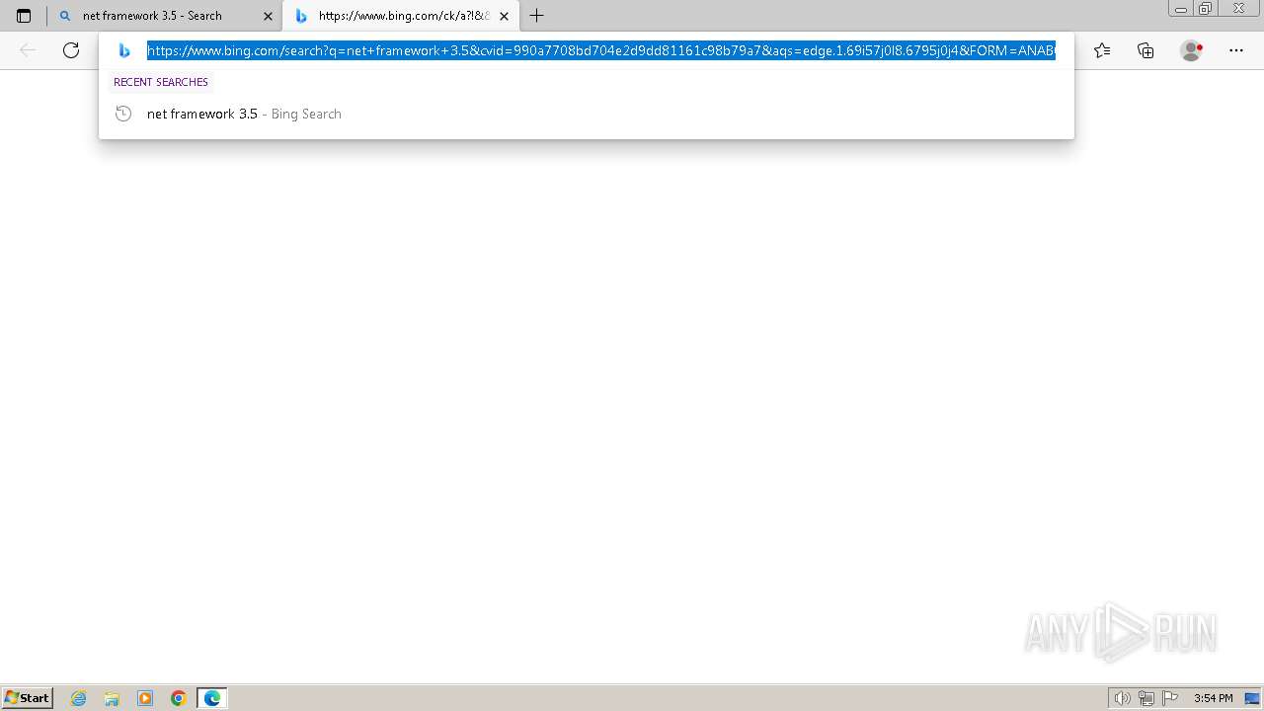Image resolution: width=1264 pixels, height=711 pixels.
Task: Open Windows Media Player from taskbar
Action: tap(145, 698)
